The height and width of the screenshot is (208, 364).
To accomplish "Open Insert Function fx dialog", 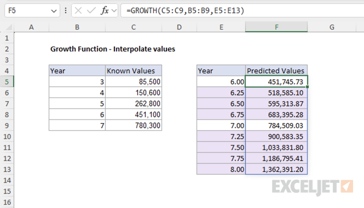I will coord(105,10).
